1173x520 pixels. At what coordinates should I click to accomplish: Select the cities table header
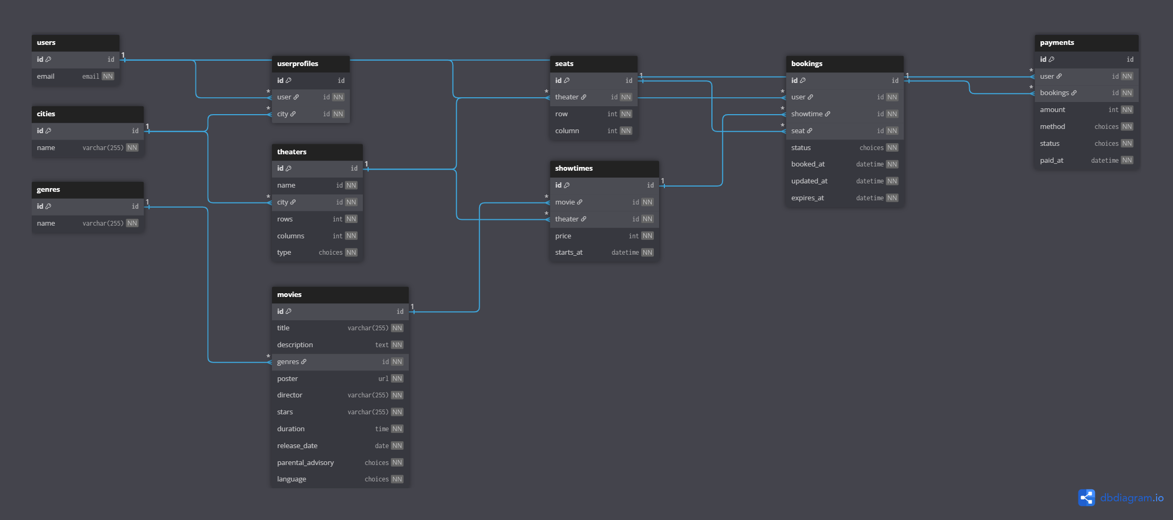(88, 114)
